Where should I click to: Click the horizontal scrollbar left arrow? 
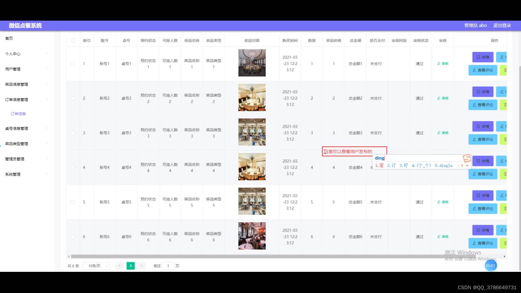(x=69, y=256)
